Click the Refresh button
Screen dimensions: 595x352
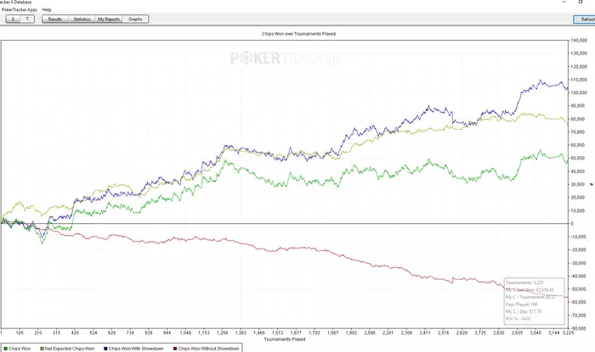click(585, 20)
